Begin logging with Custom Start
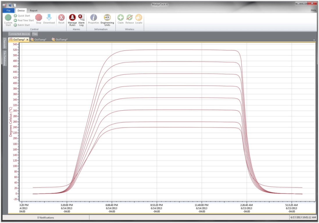 coord(8,19)
